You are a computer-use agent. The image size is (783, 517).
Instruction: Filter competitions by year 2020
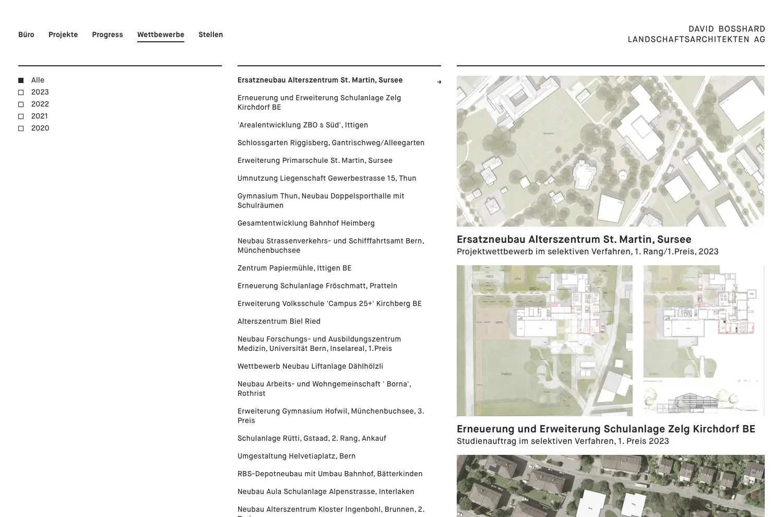pos(21,128)
